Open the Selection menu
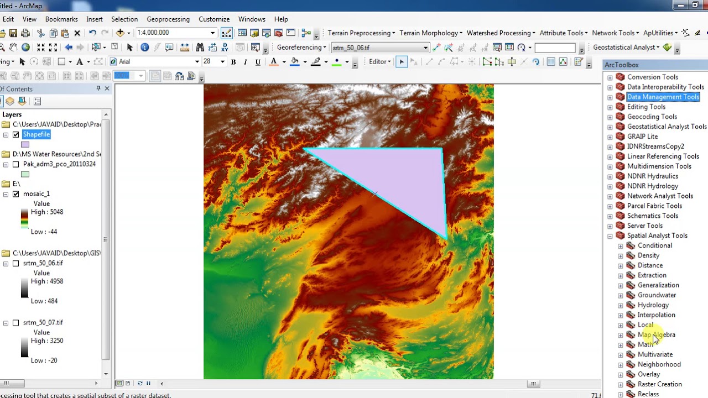708x398 pixels. pyautogui.click(x=124, y=19)
